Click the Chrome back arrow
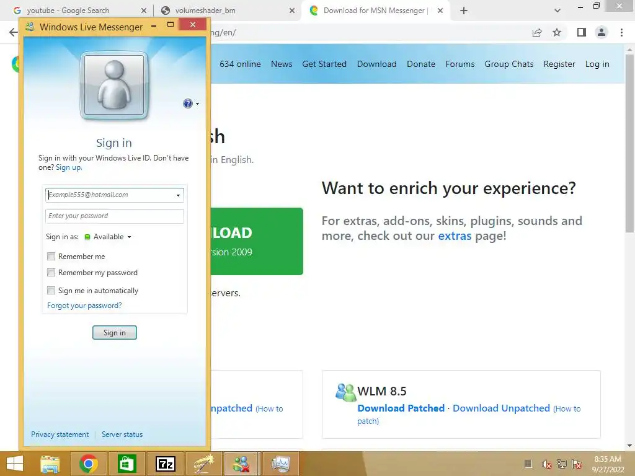Image resolution: width=635 pixels, height=476 pixels. tap(13, 32)
